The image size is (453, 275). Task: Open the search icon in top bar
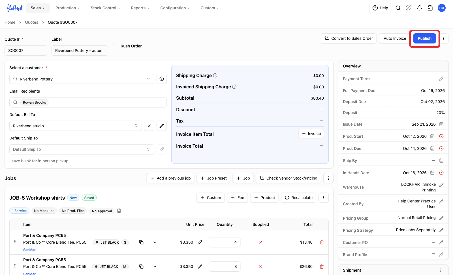tap(398, 8)
